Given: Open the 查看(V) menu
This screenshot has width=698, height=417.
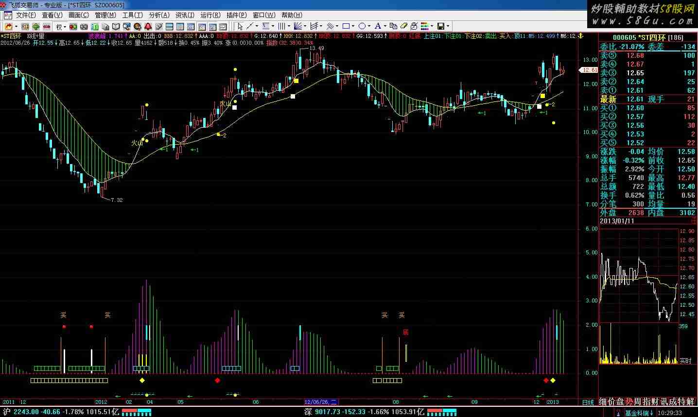Looking at the screenshot, I should point(52,16).
